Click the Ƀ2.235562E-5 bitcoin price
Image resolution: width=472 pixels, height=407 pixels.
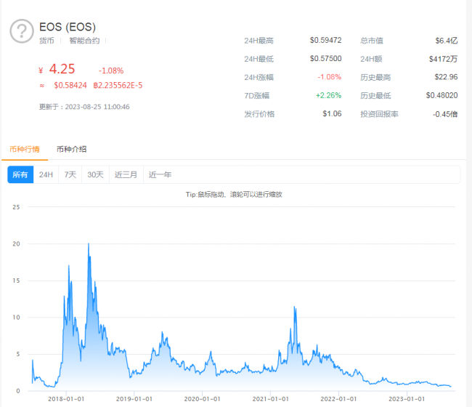point(118,85)
